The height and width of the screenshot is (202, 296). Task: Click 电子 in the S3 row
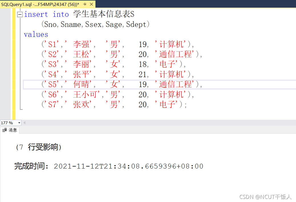(x=167, y=64)
